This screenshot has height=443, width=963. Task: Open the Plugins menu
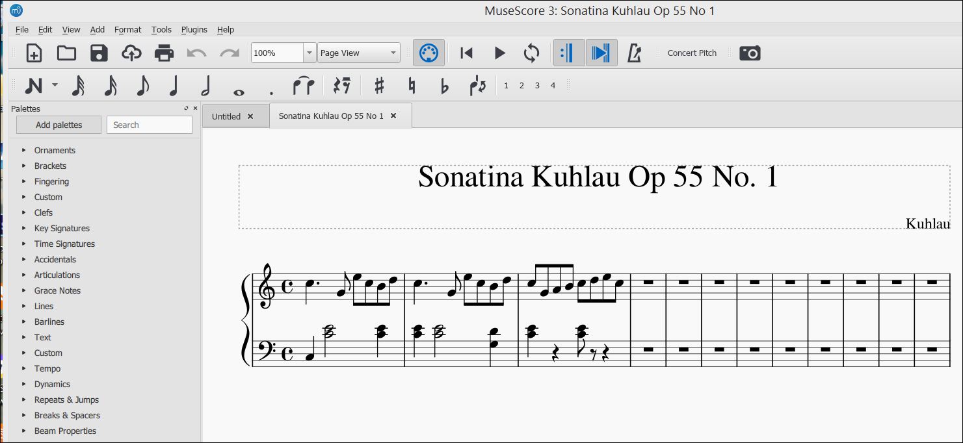click(x=194, y=30)
